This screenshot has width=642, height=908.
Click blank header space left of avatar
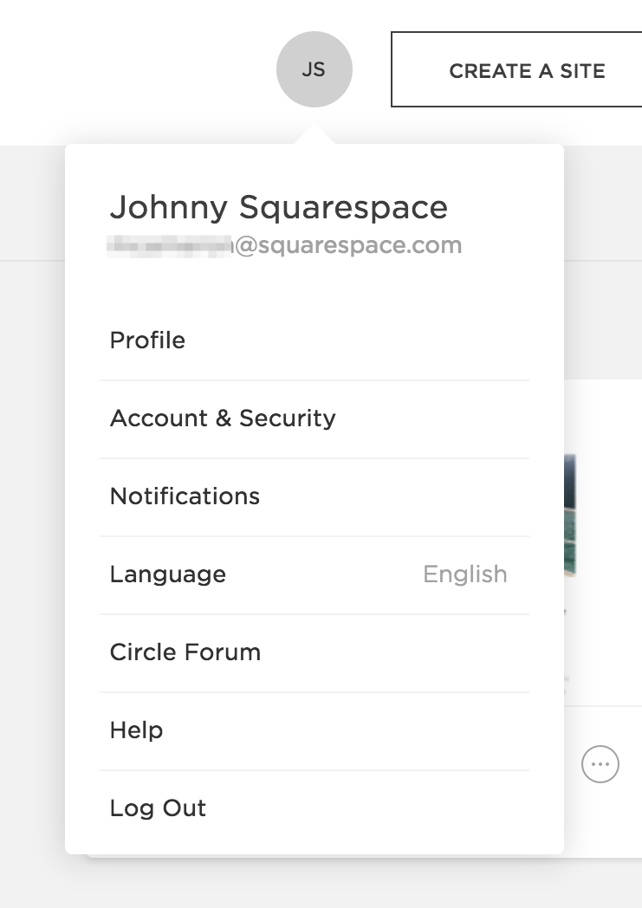[130, 69]
